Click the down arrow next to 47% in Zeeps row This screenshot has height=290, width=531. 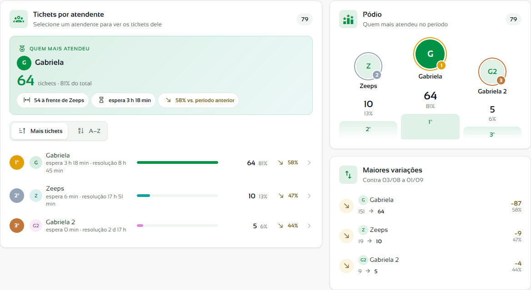(281, 196)
